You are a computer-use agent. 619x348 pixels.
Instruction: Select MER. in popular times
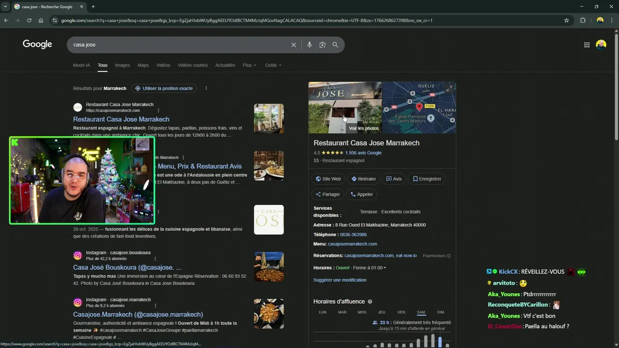(x=362, y=312)
